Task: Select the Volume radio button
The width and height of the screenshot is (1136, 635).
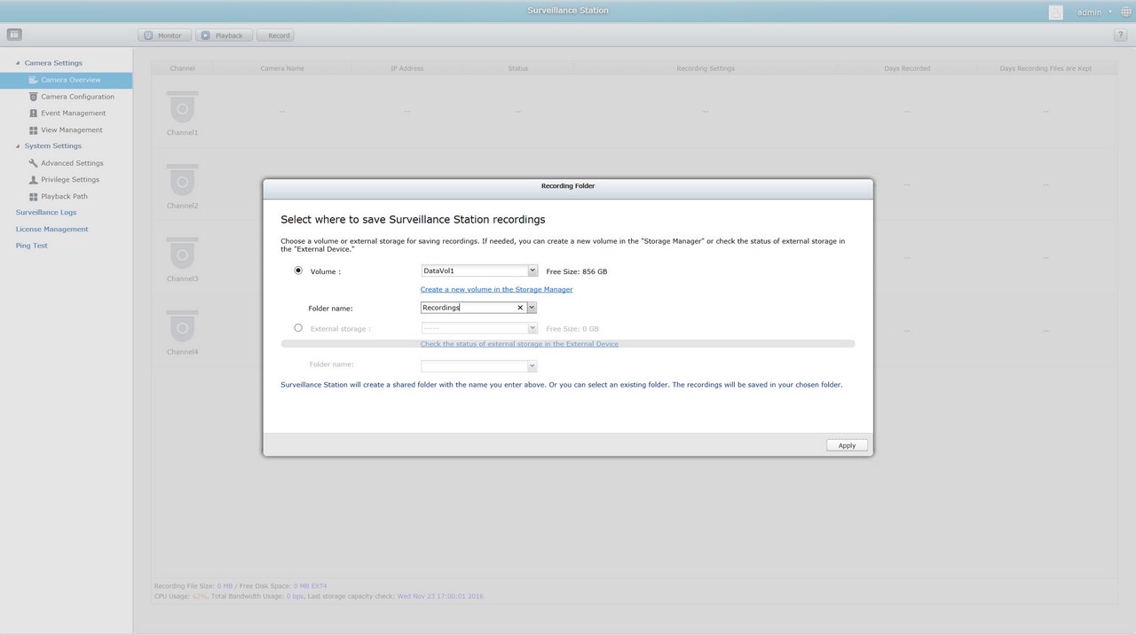Action: pyautogui.click(x=298, y=270)
